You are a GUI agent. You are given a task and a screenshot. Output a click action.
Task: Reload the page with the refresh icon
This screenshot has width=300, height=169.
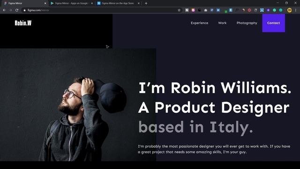click(17, 10)
